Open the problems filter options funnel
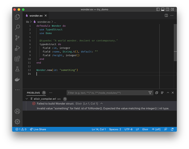Viewport: 189px width, 149px height. [x=150, y=93]
